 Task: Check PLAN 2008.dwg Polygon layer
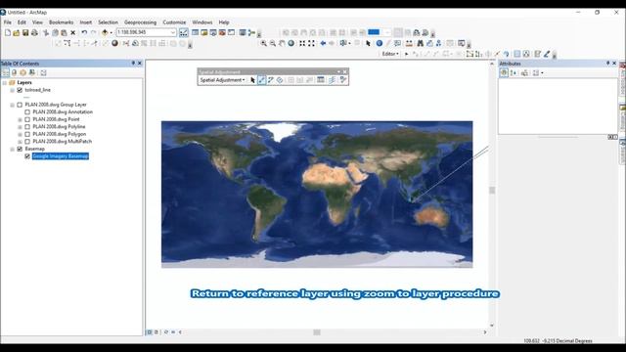pyautogui.click(x=27, y=134)
